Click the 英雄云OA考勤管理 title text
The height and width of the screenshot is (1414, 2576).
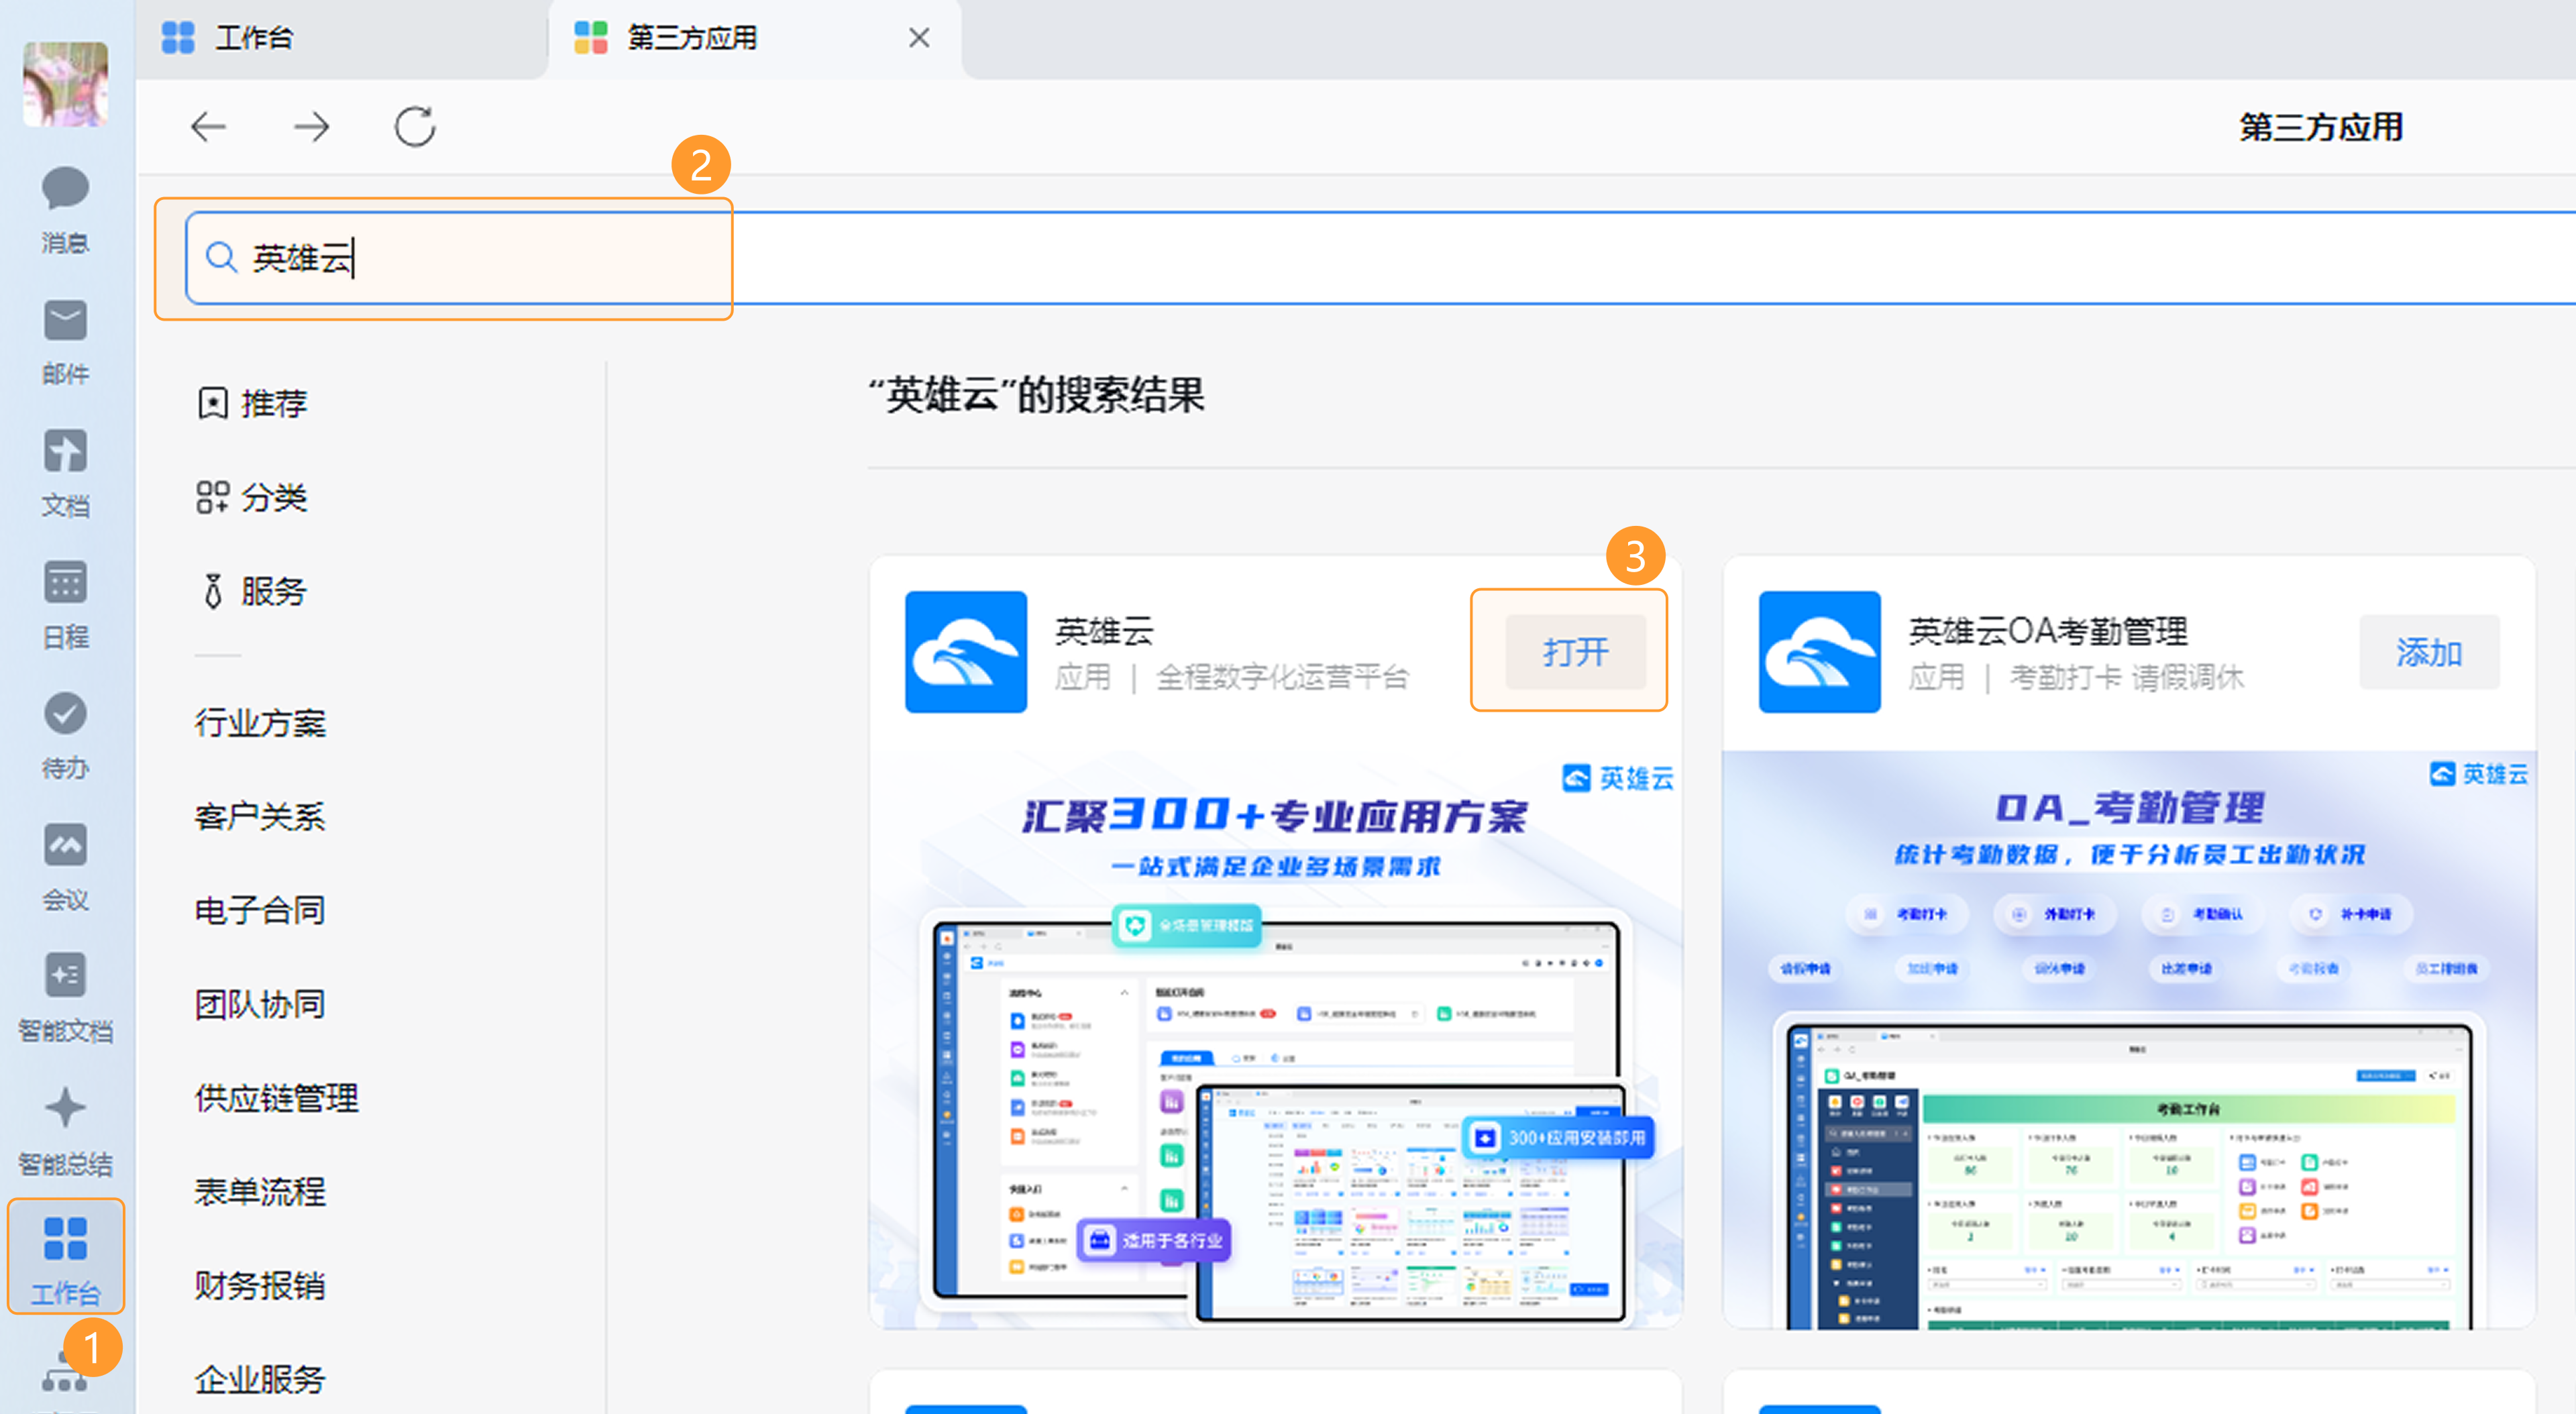[2048, 631]
